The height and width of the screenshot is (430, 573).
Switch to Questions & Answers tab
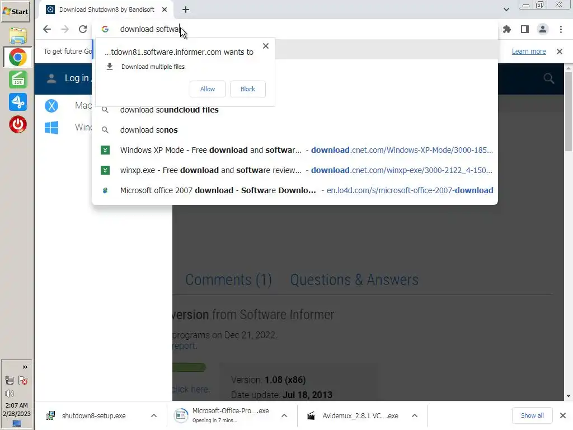tap(354, 280)
